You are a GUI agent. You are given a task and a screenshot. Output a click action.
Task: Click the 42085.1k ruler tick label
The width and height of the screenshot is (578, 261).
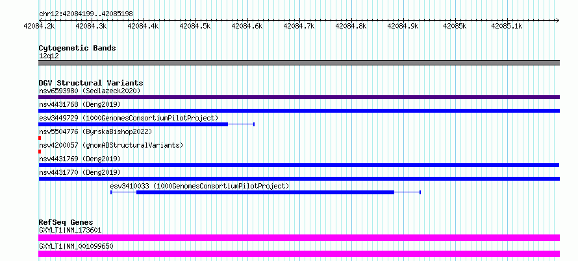click(507, 26)
